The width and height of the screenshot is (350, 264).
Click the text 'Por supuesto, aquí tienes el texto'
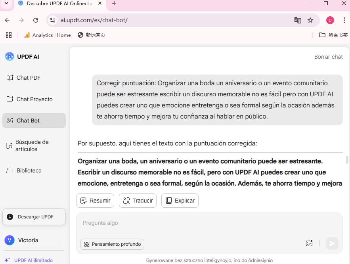(x=167, y=143)
